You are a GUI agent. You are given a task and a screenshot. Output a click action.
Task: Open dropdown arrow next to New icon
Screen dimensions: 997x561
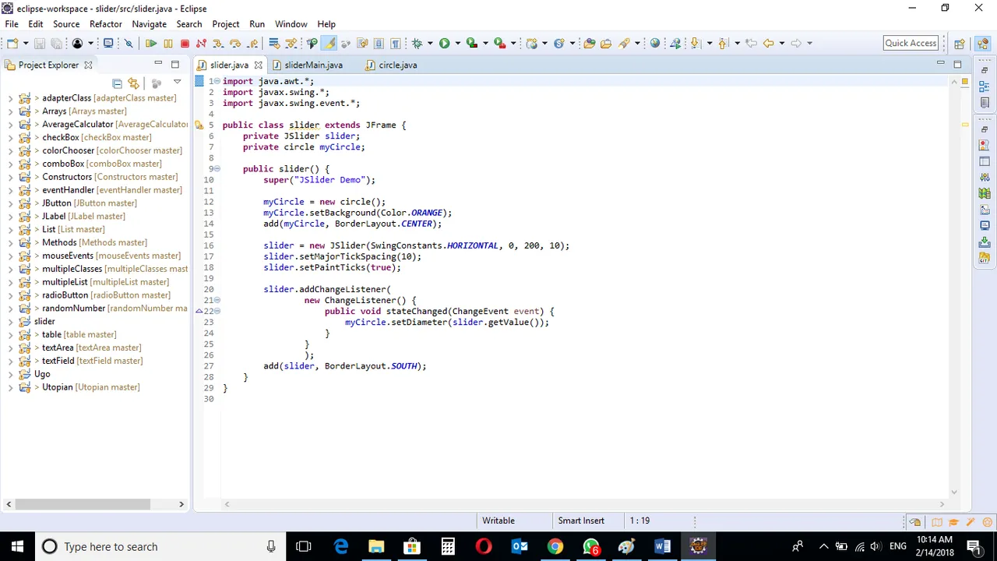[25, 44]
